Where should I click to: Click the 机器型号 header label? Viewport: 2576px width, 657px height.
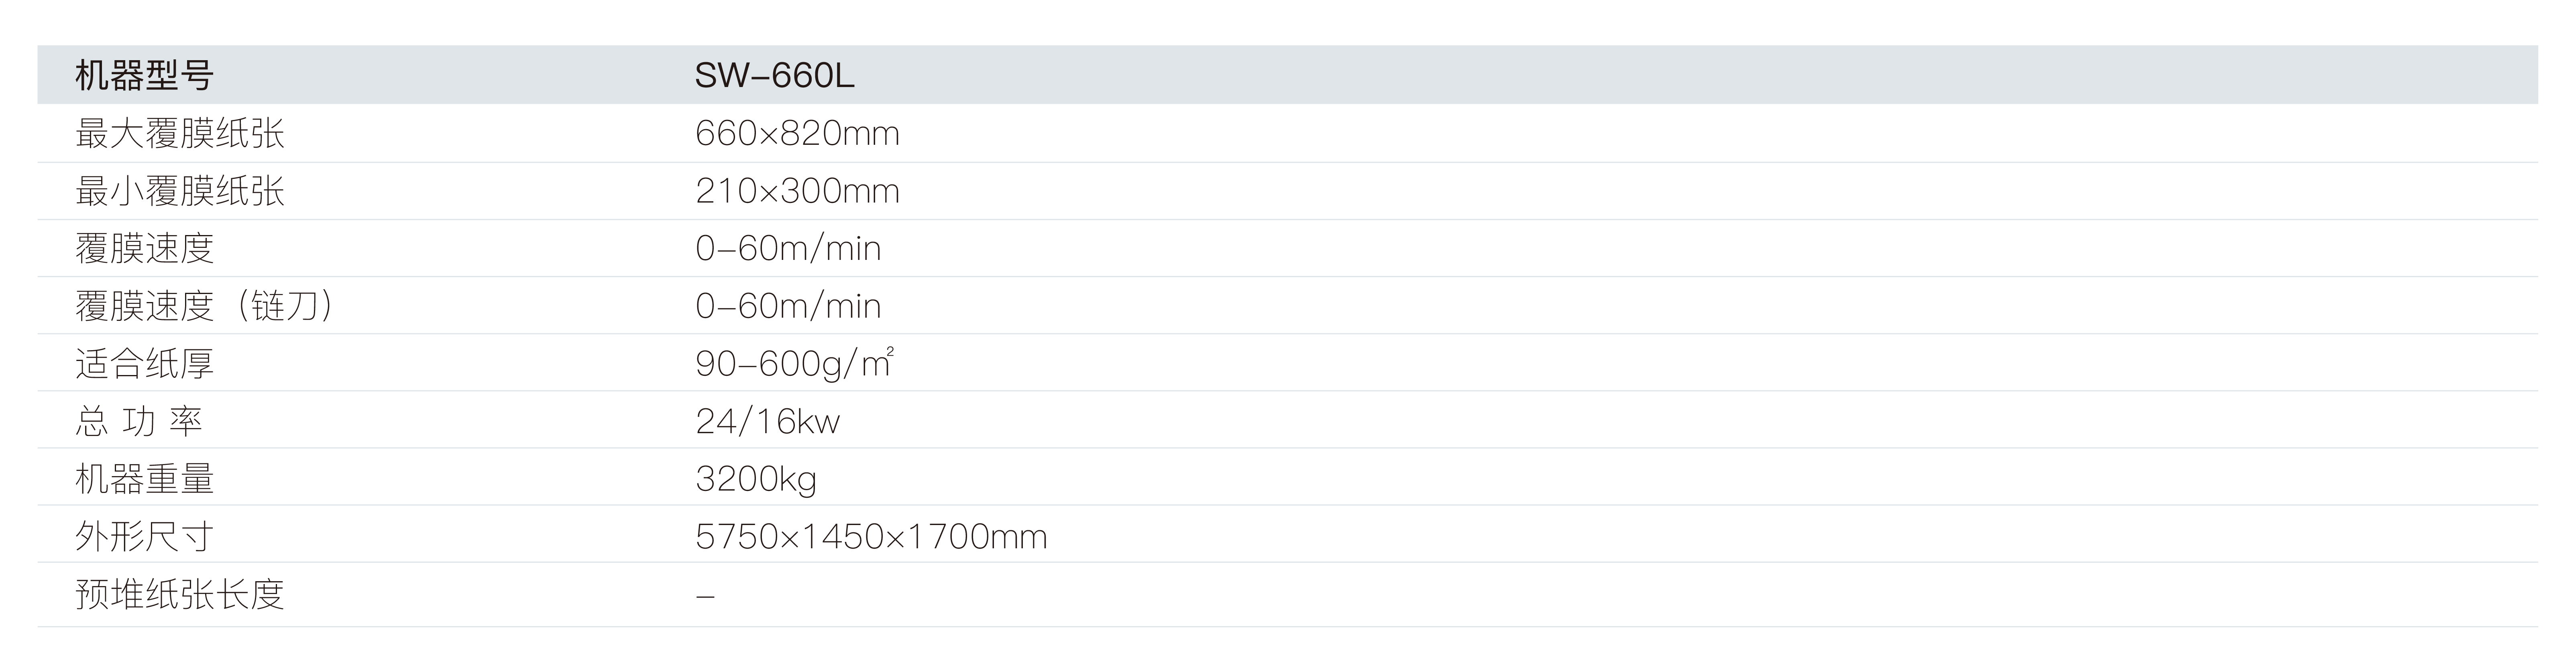[x=144, y=76]
